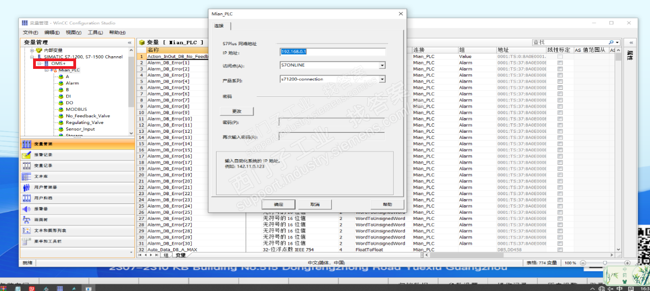Collapse the 变量管理 navigation pane chevron
Viewport: 650px width, 291px height.
click(x=130, y=42)
